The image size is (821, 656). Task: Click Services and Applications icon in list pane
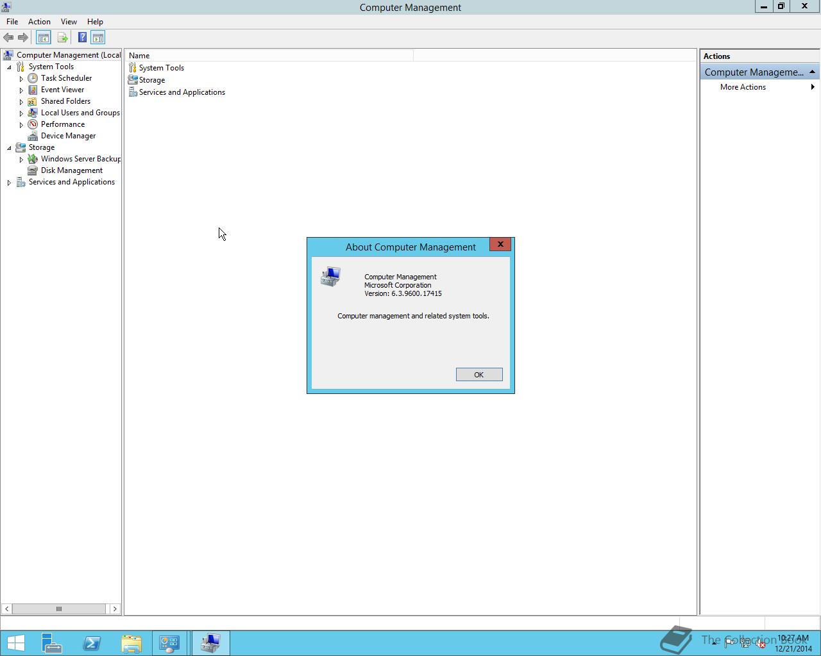tap(133, 92)
